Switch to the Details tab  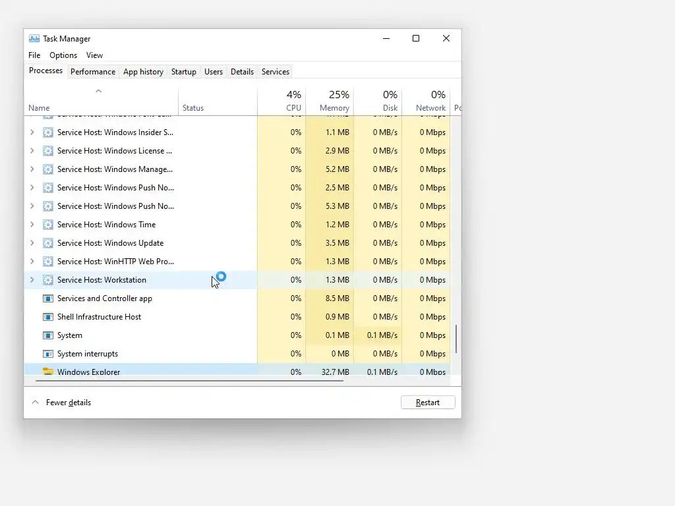(242, 72)
